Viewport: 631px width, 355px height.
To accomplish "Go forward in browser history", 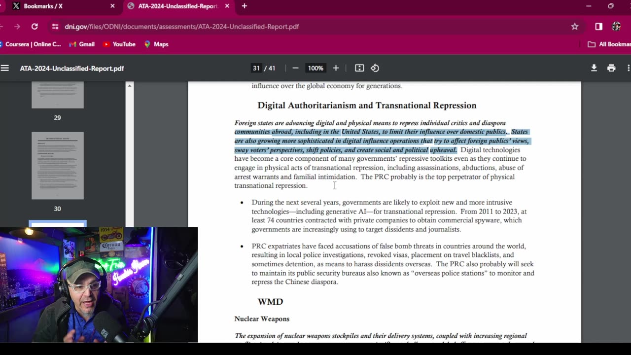I will pos(17,27).
